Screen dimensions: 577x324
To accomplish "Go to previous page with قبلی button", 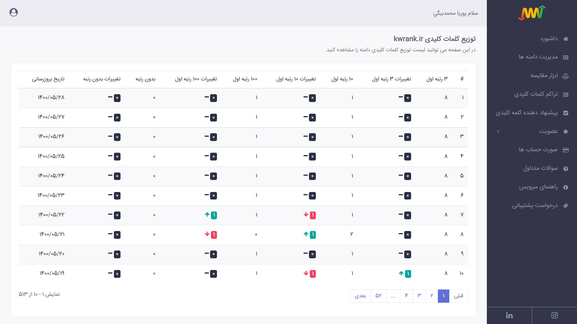I will tap(459, 296).
